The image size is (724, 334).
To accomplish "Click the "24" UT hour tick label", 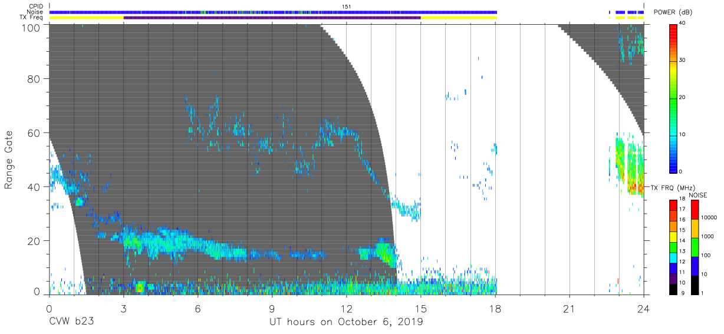I will click(x=644, y=309).
